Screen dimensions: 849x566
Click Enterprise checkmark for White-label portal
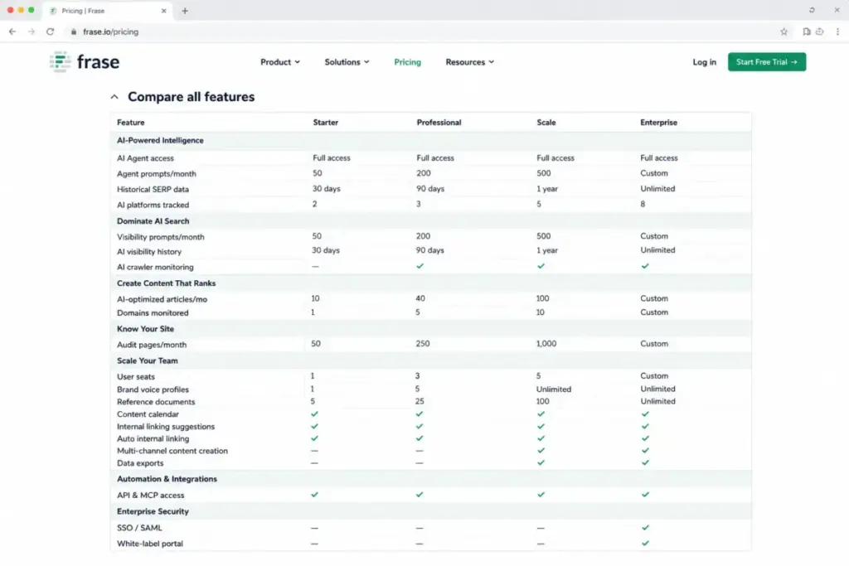click(645, 544)
